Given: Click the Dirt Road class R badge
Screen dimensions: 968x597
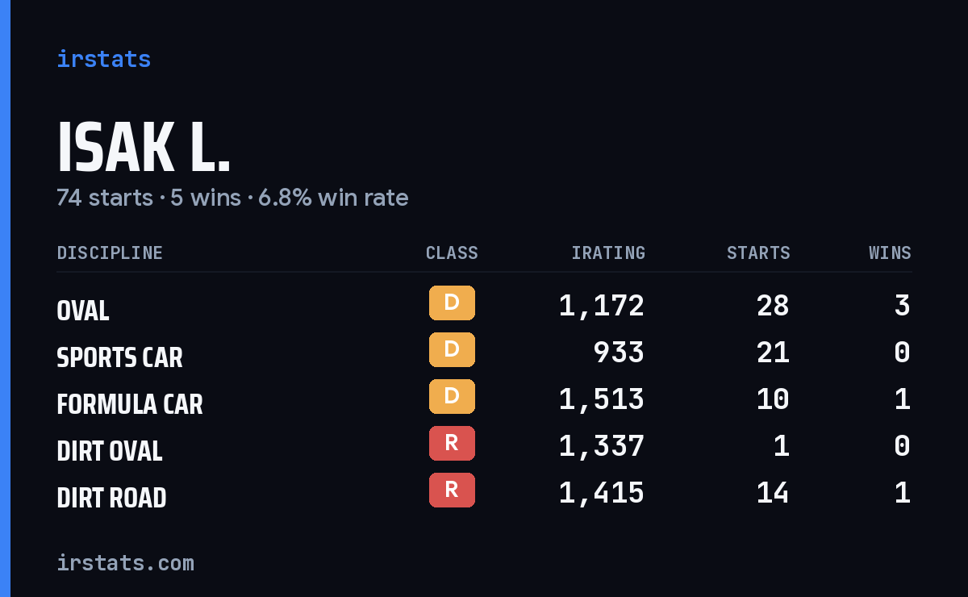Looking at the screenshot, I should (452, 491).
